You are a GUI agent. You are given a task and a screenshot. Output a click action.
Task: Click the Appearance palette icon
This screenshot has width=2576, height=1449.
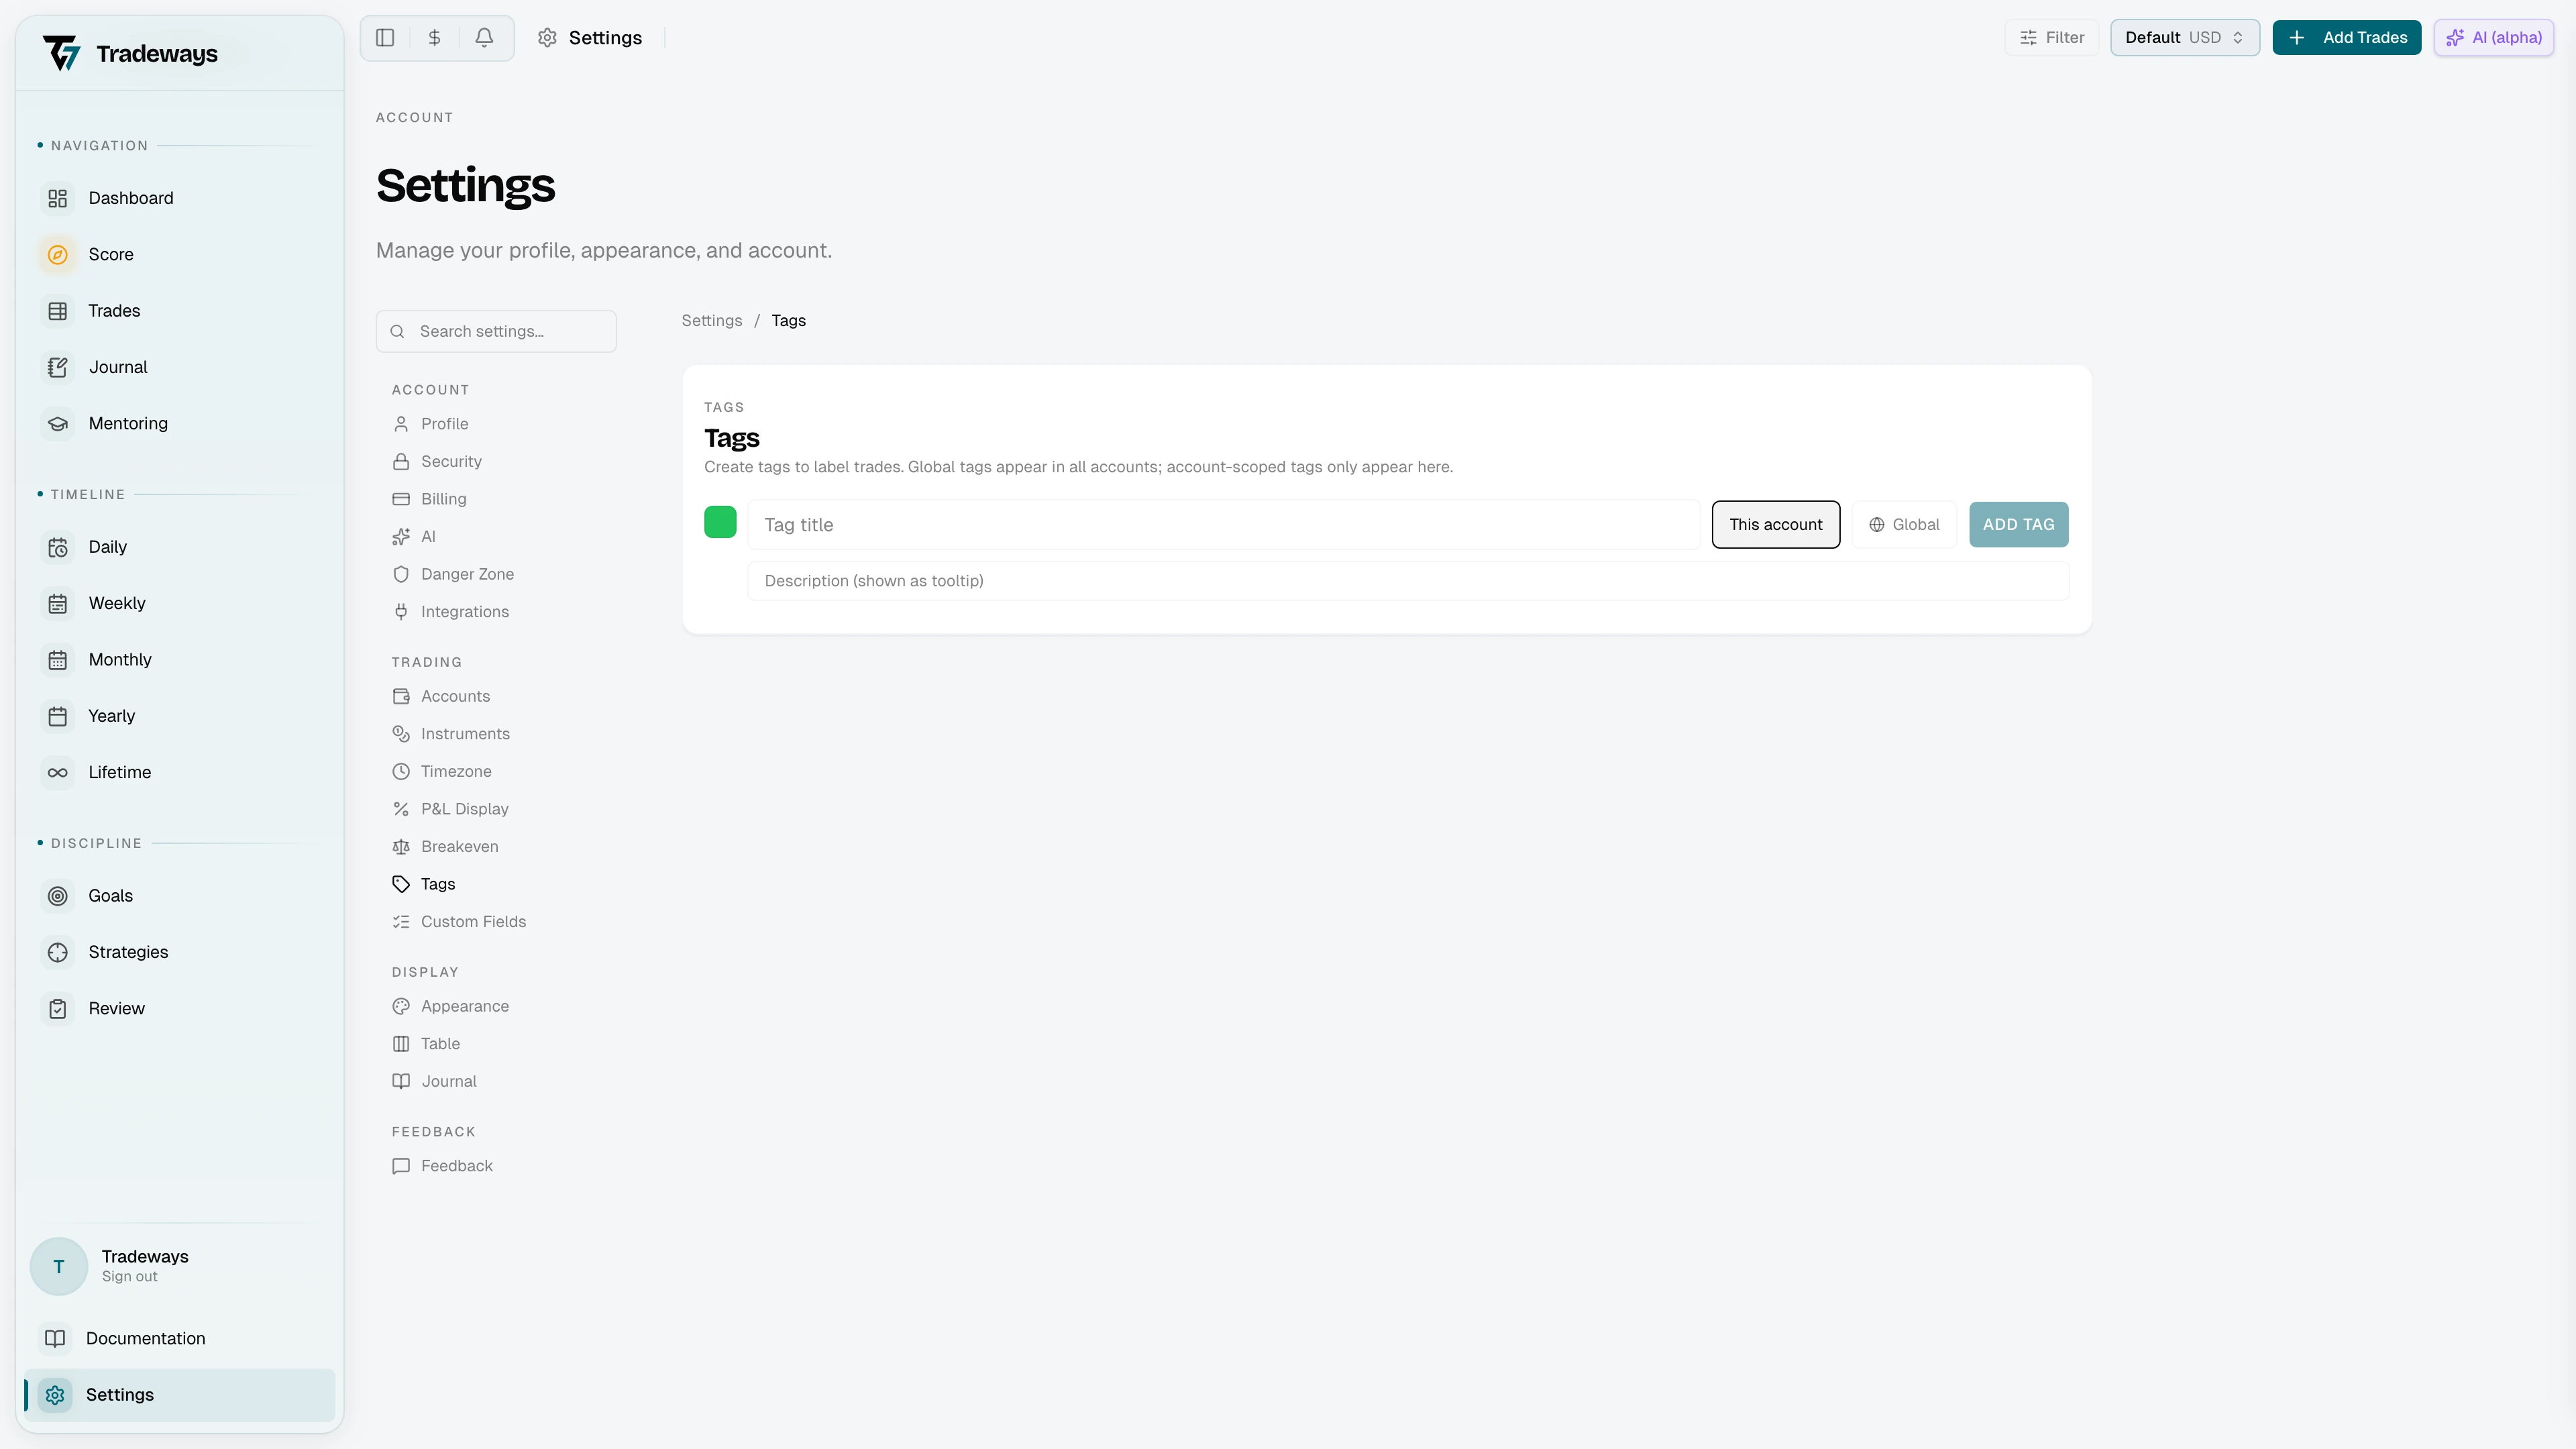click(401, 1006)
